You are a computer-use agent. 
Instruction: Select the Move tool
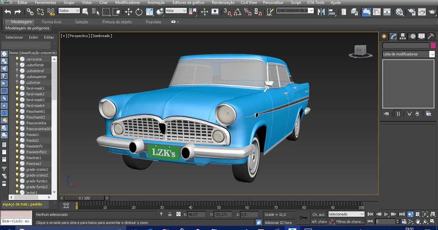click(128, 12)
